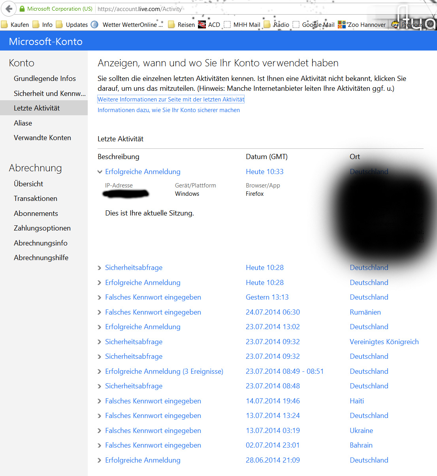Image resolution: width=437 pixels, height=476 pixels.
Task: Open Abrechnungshilfe under Abrechnung
Action: point(41,258)
